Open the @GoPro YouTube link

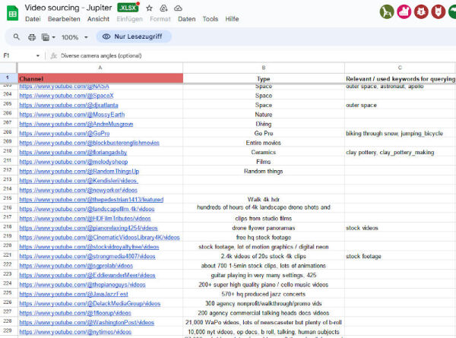[x=65, y=134]
